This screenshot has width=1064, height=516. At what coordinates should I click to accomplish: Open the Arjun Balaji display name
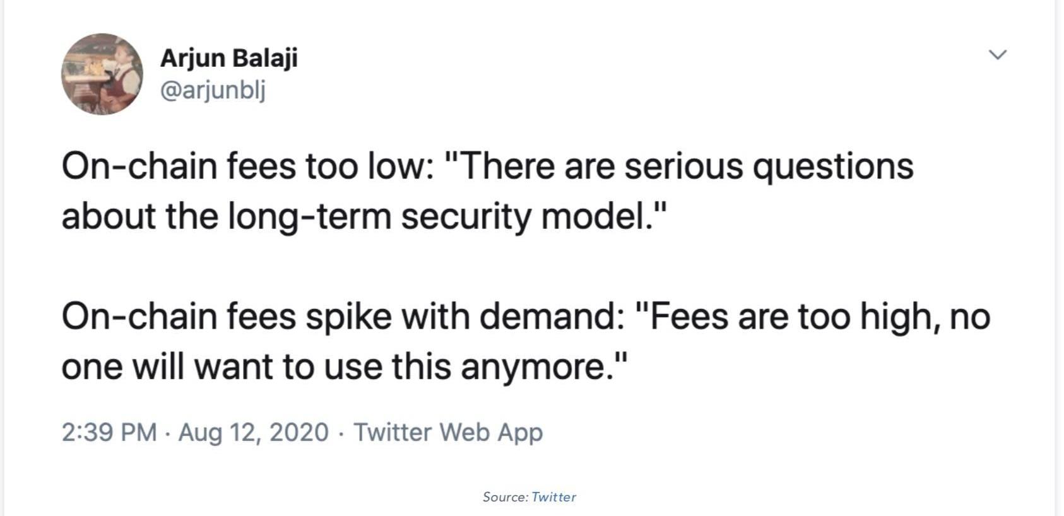[x=229, y=58]
